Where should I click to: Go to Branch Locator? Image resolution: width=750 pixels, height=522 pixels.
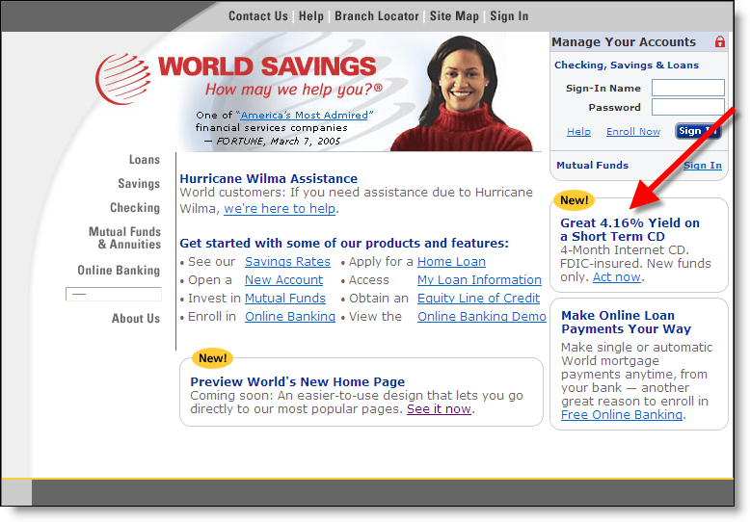click(x=376, y=16)
